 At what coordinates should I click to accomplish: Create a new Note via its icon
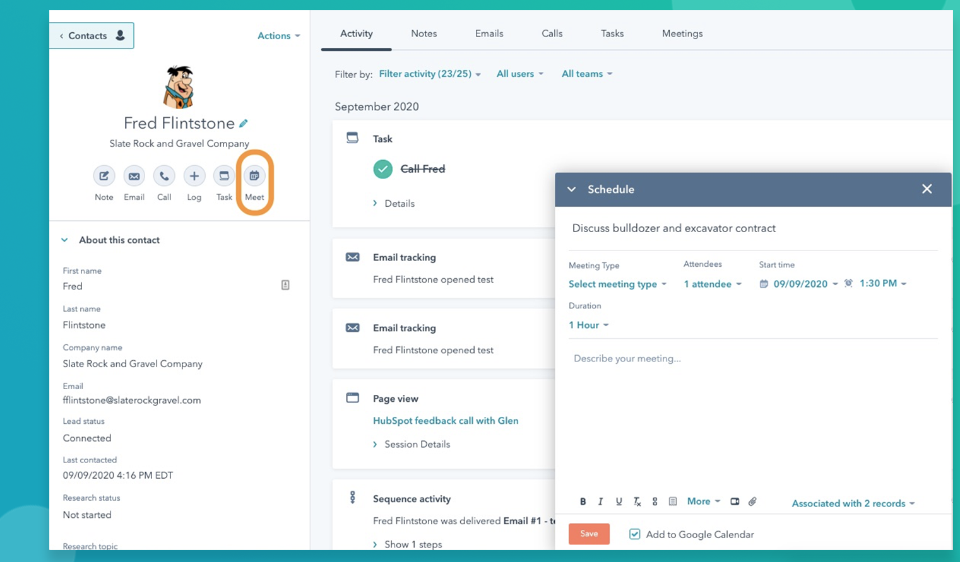pos(104,176)
